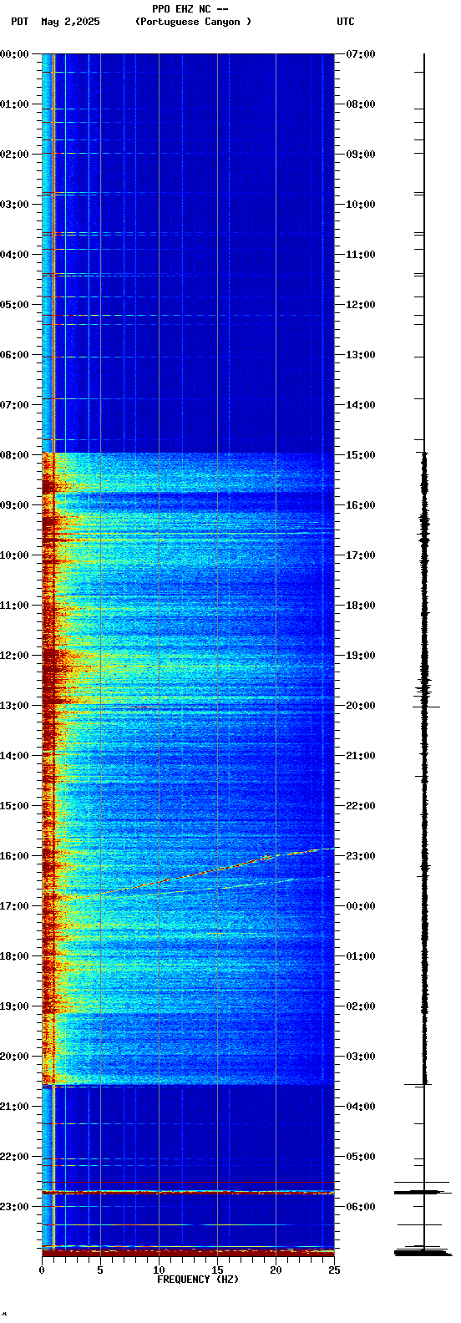Click the 15:00 UTC time label
461x1323 pixels.
[361, 455]
